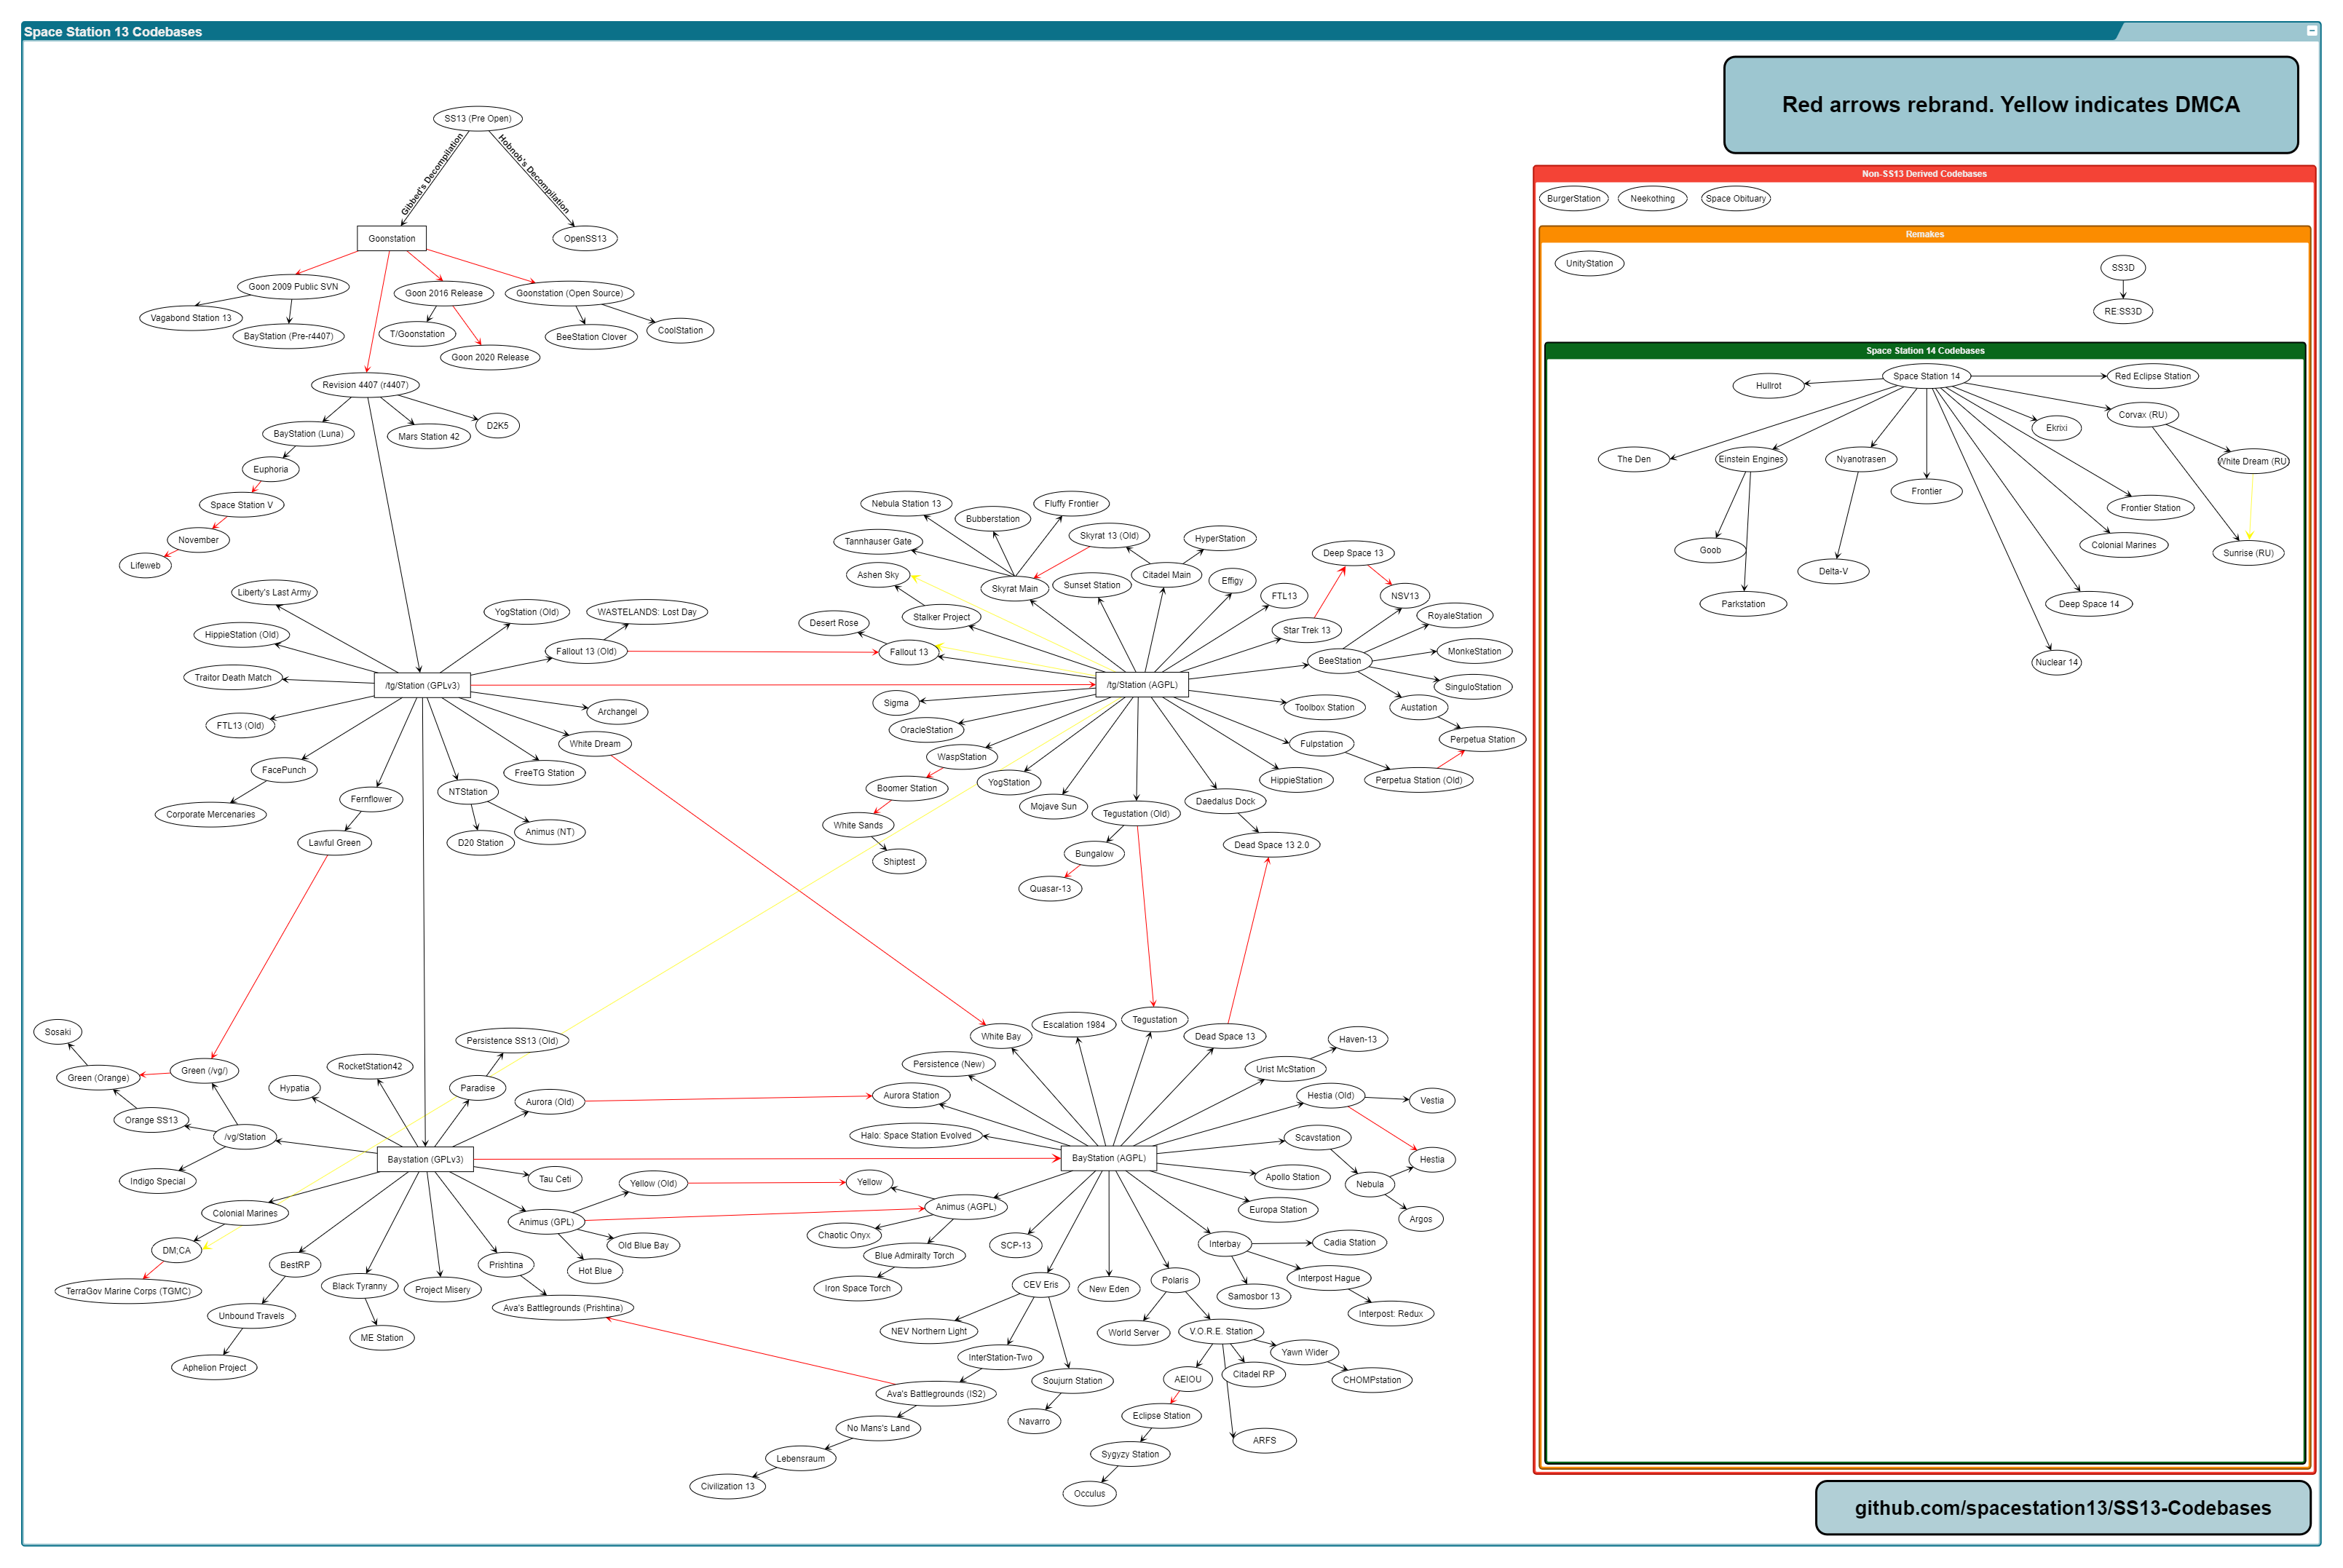Select the Space Station 14 Codebases header
Viewport: 2343px width, 1568px height.
click(1924, 351)
